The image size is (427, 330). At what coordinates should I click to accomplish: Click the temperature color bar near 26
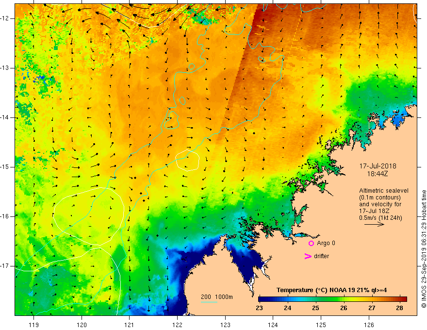[344, 299]
